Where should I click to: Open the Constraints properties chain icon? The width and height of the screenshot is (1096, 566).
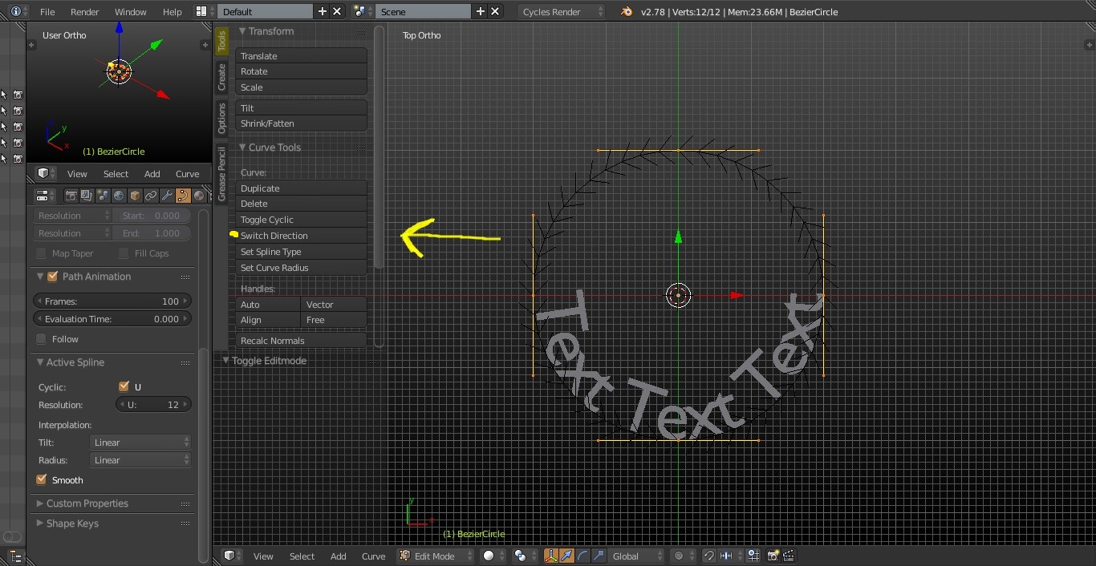click(151, 196)
